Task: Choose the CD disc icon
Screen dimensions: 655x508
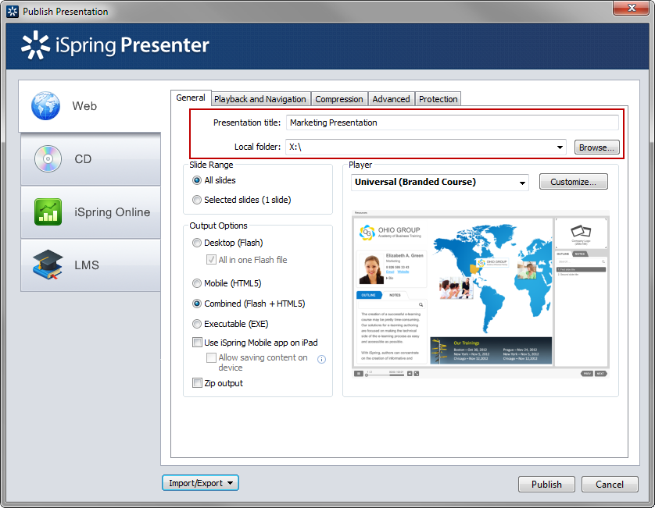Action: [48, 159]
